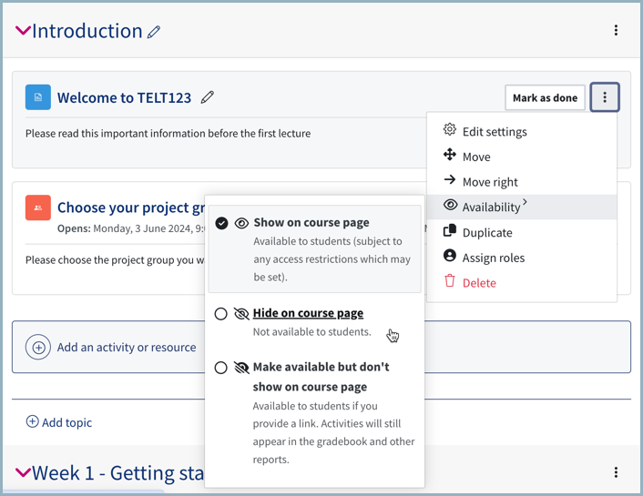This screenshot has height=496, width=643.
Task: Open the three-dot menu for Week 1 section
Action: pyautogui.click(x=616, y=472)
